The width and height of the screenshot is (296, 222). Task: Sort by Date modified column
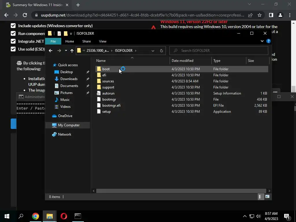click(x=190, y=61)
